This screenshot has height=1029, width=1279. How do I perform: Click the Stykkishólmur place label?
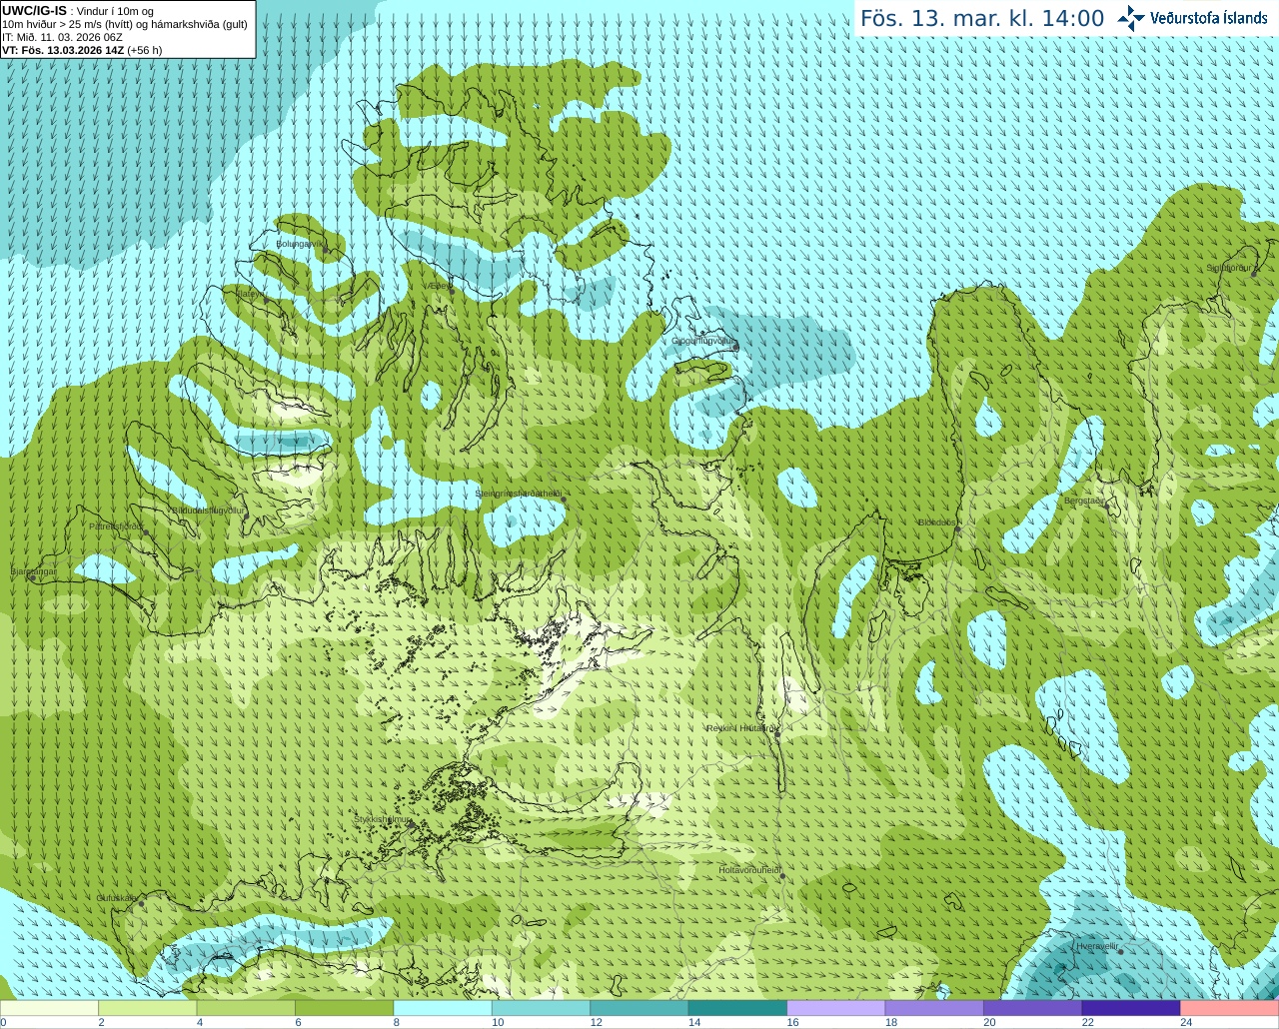[x=382, y=819]
